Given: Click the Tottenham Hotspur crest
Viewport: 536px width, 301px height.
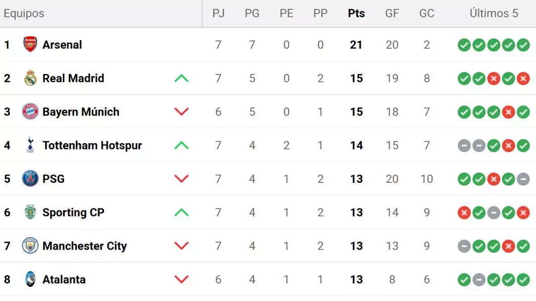Looking at the screenshot, I should tap(30, 145).
